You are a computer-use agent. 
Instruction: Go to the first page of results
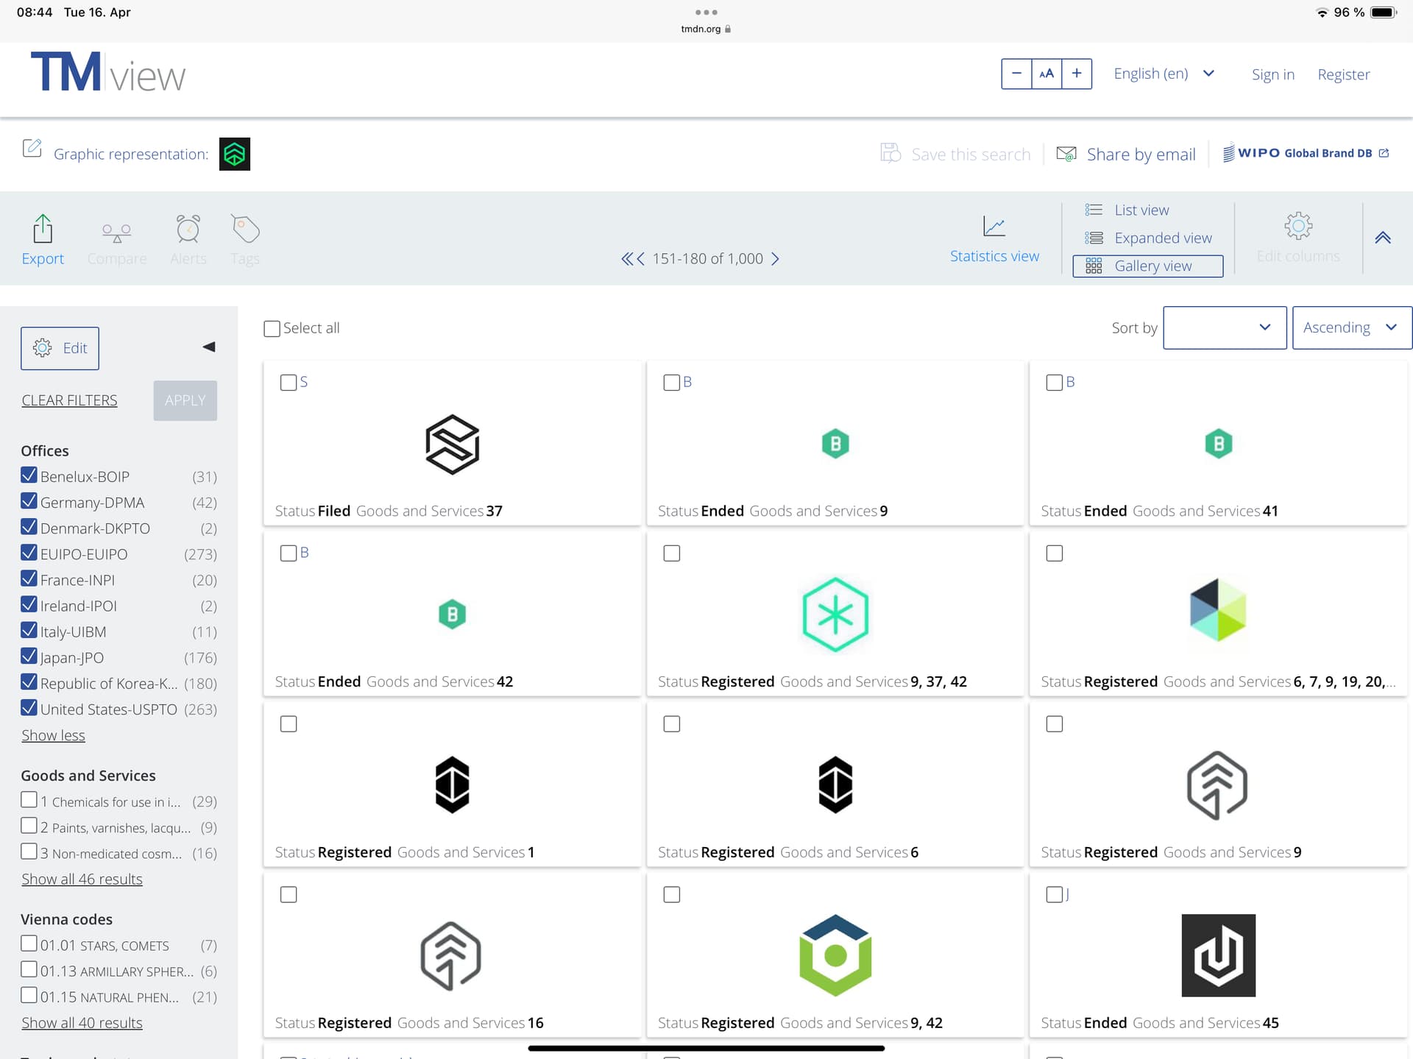[627, 258]
